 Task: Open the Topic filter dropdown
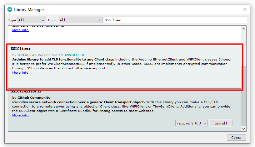(x=81, y=20)
